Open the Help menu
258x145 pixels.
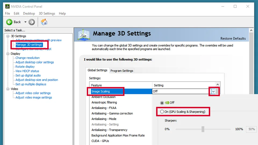62,13
